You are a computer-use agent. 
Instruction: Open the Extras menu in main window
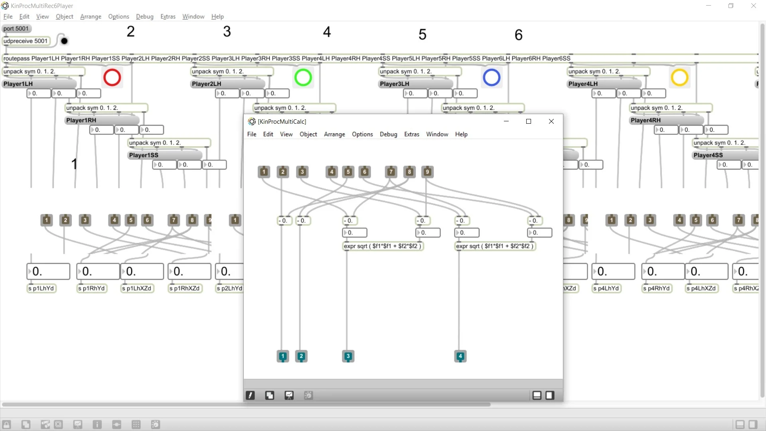click(168, 16)
